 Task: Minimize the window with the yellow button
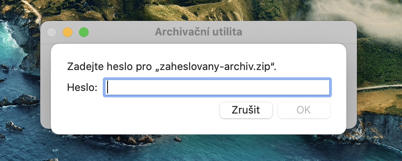68,32
